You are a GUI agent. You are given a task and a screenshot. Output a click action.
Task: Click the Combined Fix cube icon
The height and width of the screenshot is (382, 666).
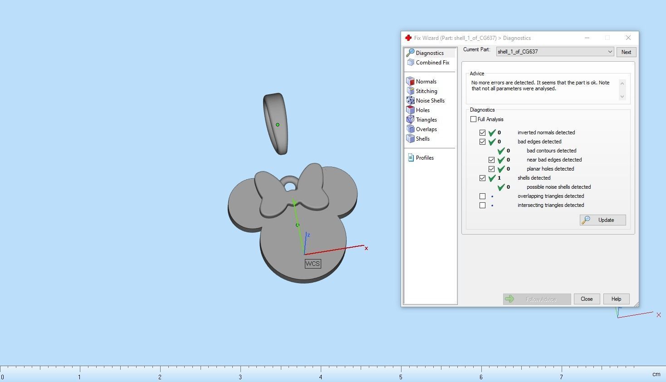(x=411, y=63)
